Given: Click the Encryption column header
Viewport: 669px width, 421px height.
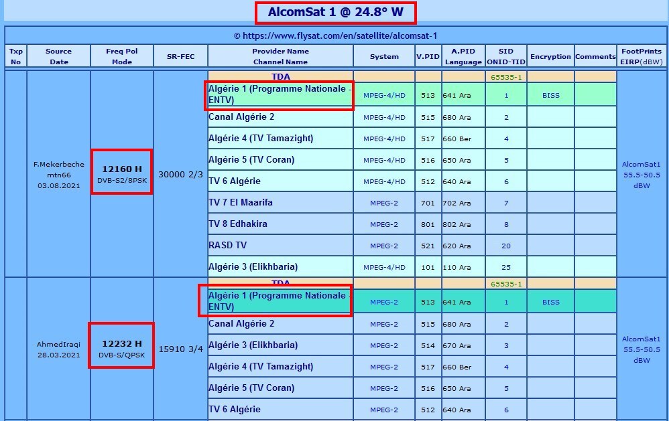Looking at the screenshot, I should pyautogui.click(x=550, y=56).
